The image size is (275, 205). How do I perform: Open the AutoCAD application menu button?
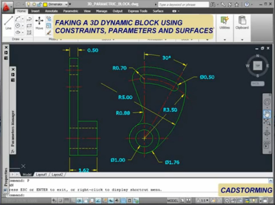7,7
